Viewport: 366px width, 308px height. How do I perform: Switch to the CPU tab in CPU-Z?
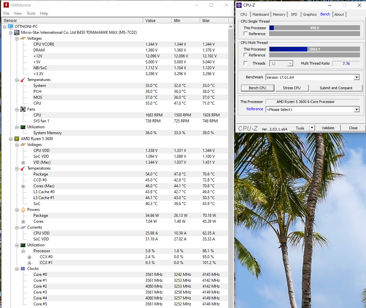244,14
